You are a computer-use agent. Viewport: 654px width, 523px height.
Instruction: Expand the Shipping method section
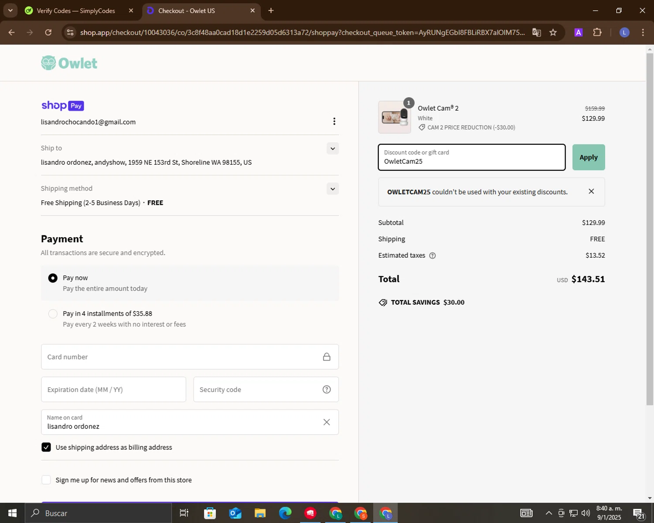(x=333, y=189)
